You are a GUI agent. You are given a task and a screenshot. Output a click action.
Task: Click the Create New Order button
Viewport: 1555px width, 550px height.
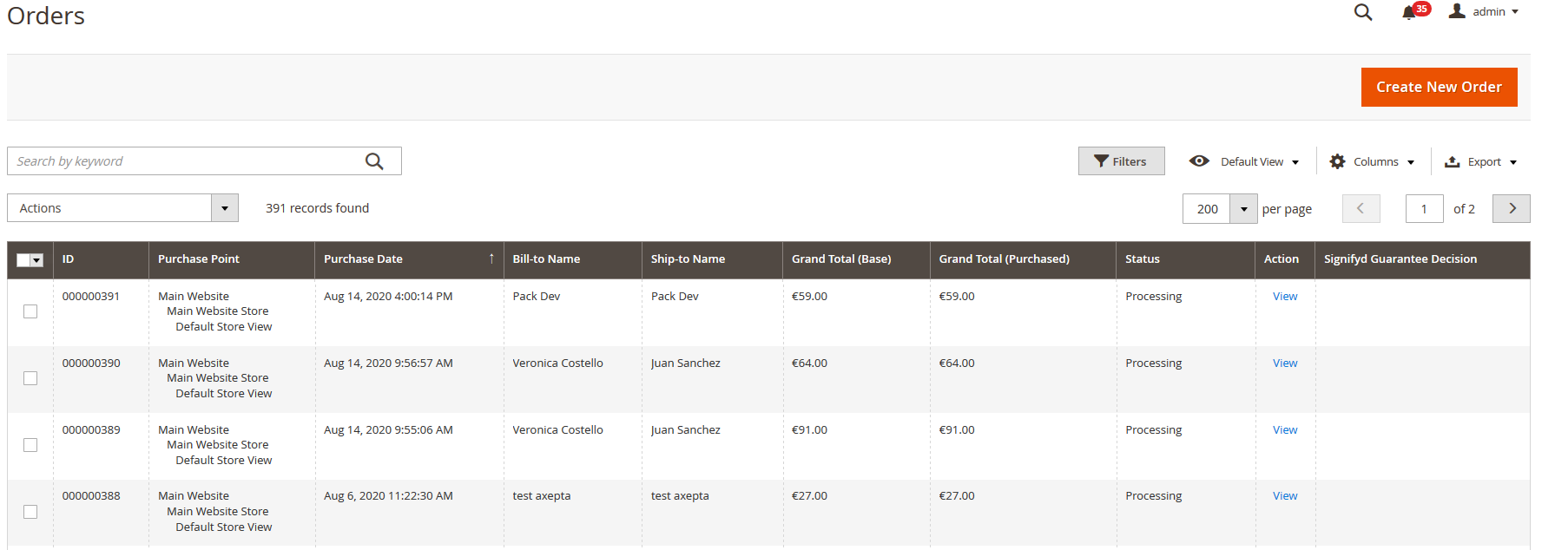coord(1439,87)
